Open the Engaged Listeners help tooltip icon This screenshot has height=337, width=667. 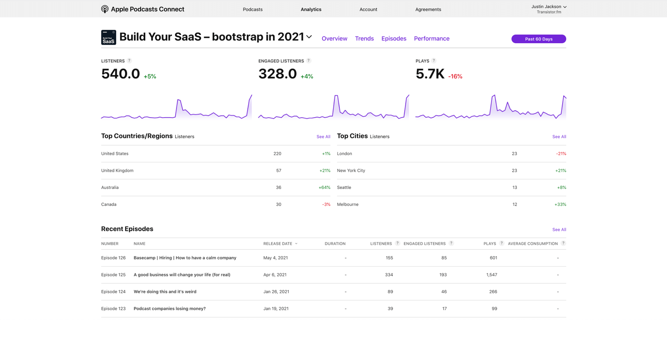coord(309,60)
